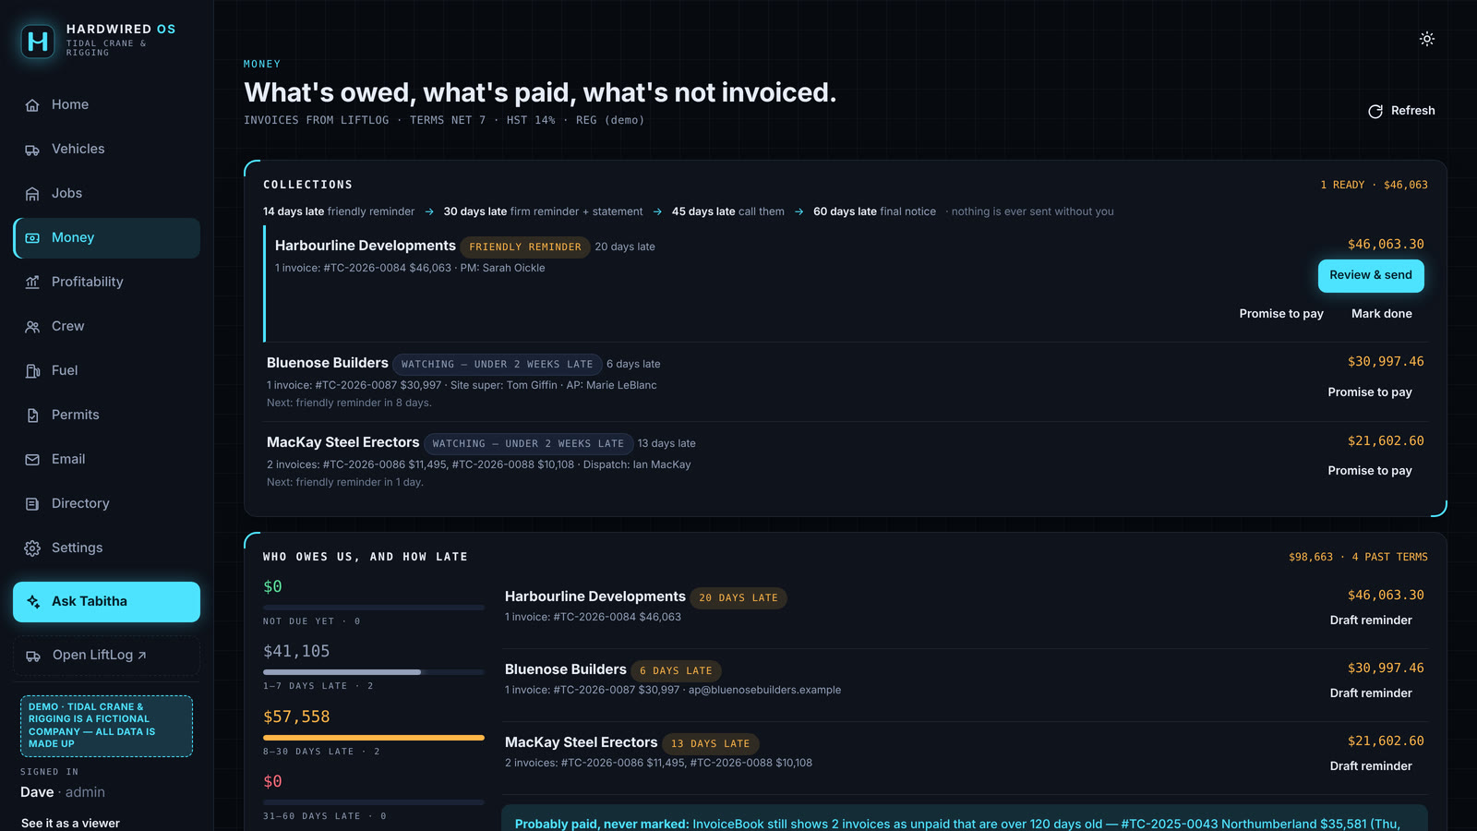Viewport: 1477px width, 831px height.
Task: Click the Directory list icon
Action: point(32,504)
